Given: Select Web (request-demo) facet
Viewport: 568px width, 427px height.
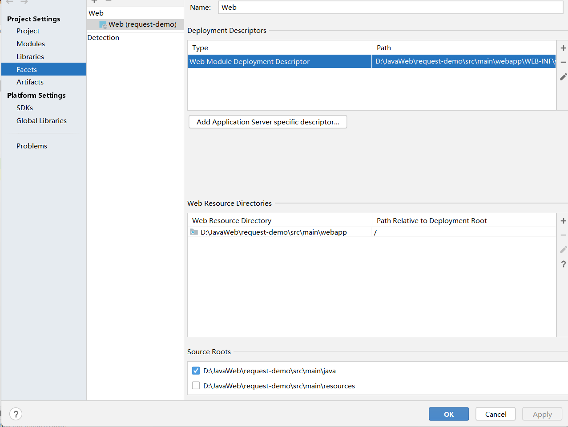Looking at the screenshot, I should click(x=135, y=24).
